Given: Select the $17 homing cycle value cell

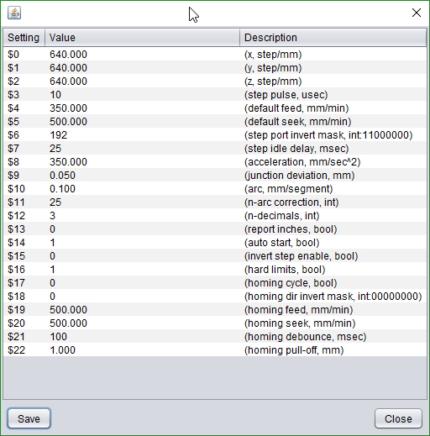Looking at the screenshot, I should 143,282.
